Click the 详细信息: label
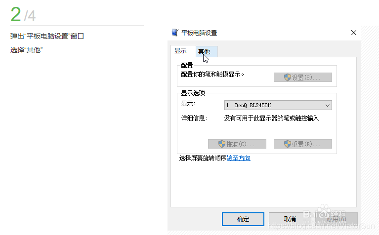 [194, 118]
